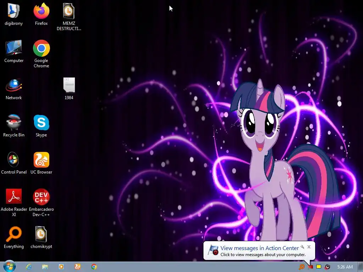Launch UC Browser from the desktop
363x272 pixels.
(x=41, y=163)
